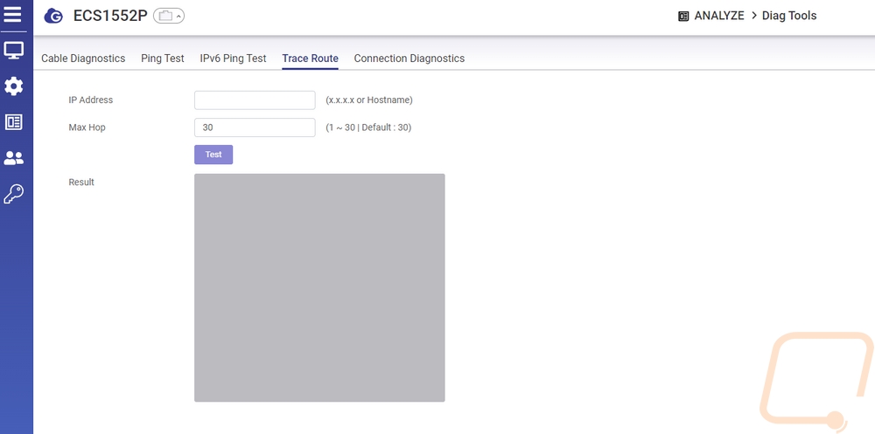The width and height of the screenshot is (875, 434).
Task: Expand the device dropdown next to ECS1552P
Action: tap(169, 16)
